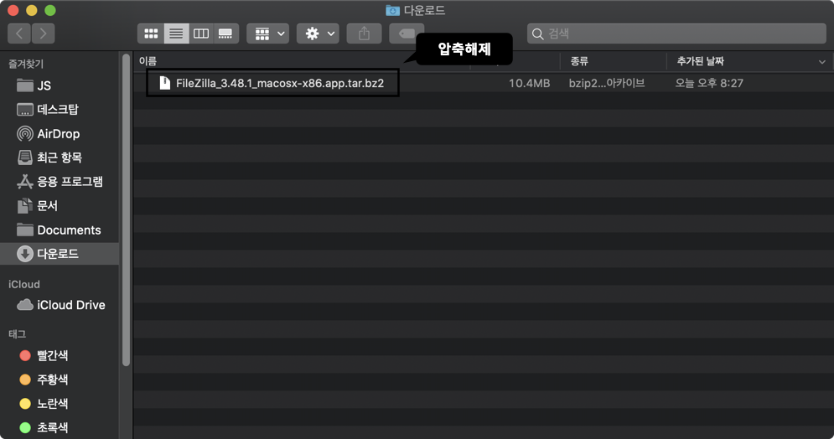Minimize the window with yellow button
Image resolution: width=834 pixels, height=439 pixels.
pos(31,10)
